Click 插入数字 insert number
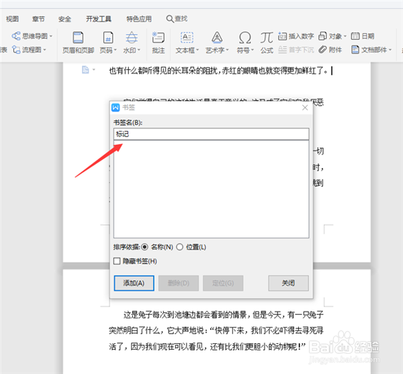The image size is (403, 374). coord(296,36)
